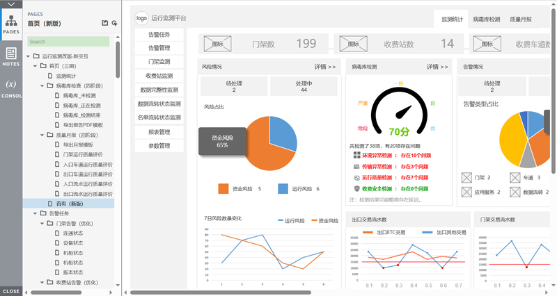Open 告警管理 in the prototype menu
This screenshot has height=296, width=557.
159,48
